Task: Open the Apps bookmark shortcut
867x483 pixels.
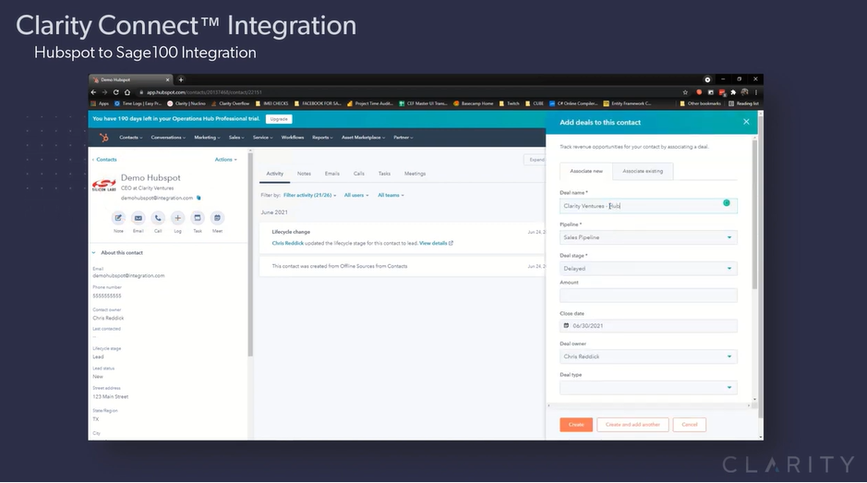Action: pos(100,103)
